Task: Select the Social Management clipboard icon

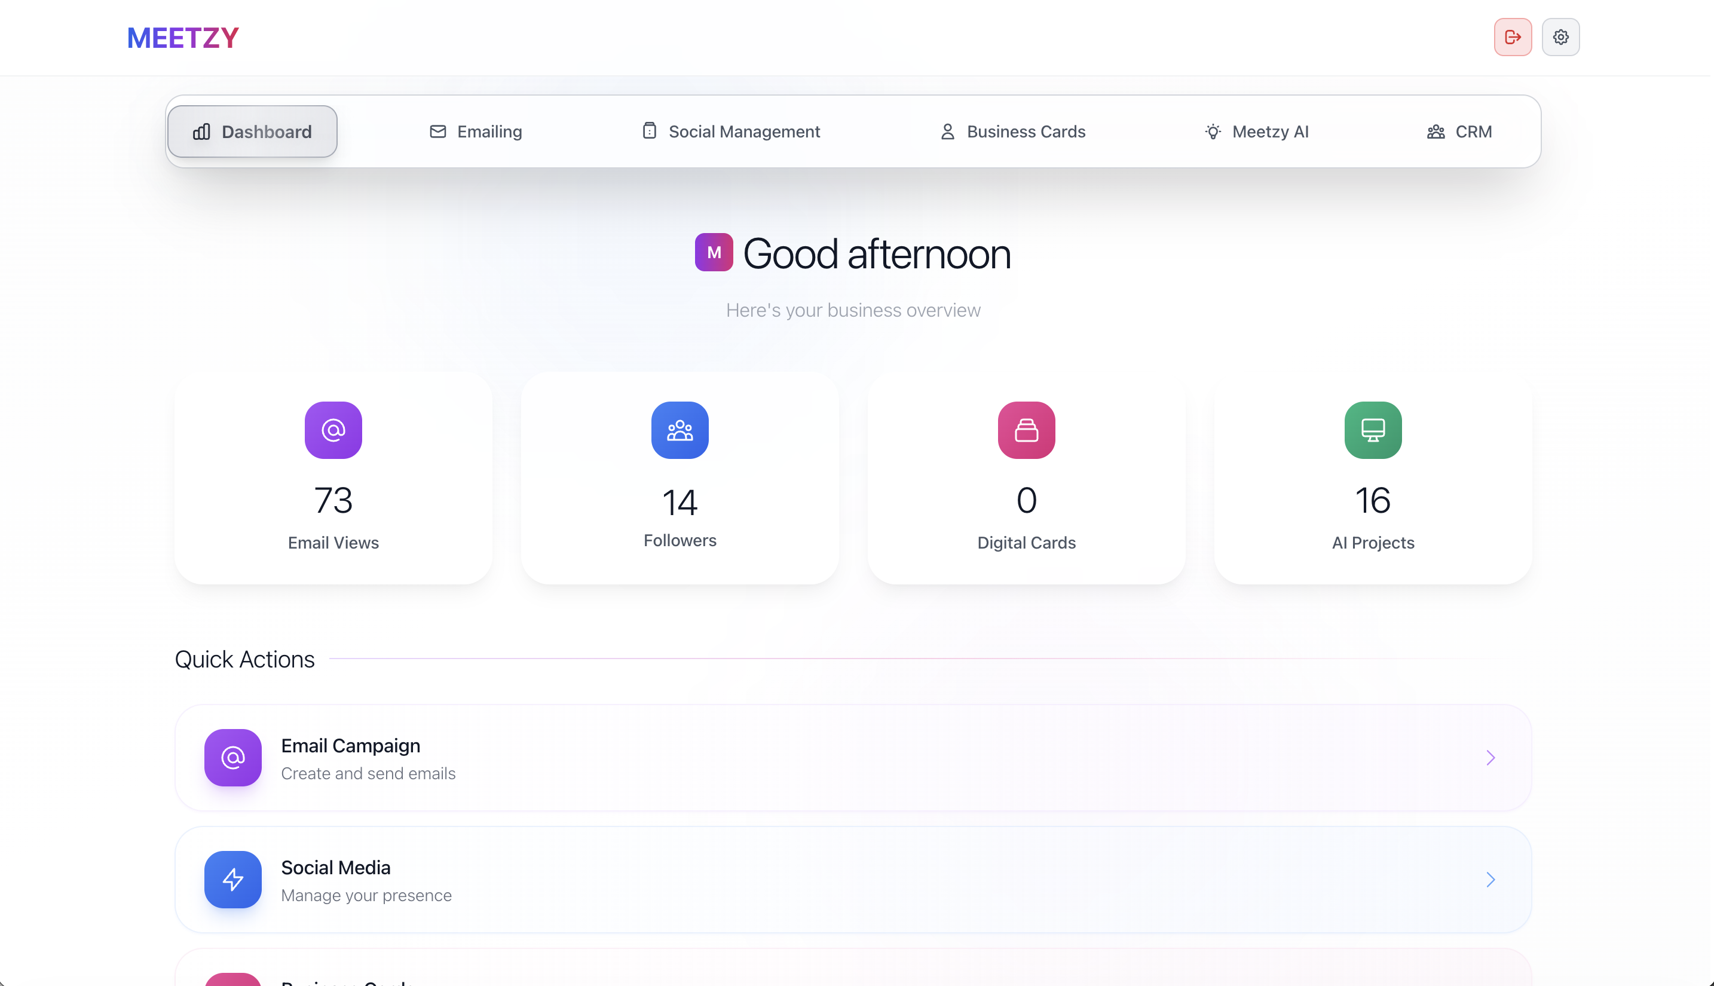Action: pyautogui.click(x=650, y=131)
